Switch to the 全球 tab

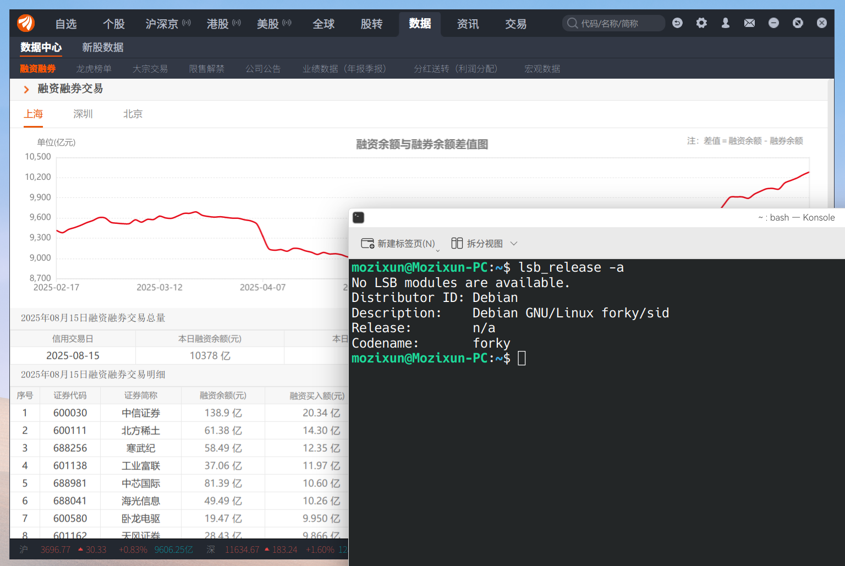[323, 24]
